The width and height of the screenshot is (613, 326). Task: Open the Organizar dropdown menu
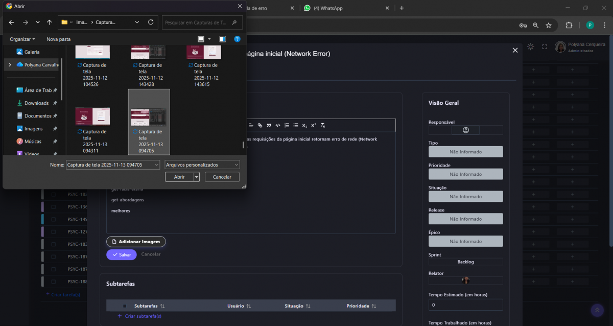(22, 39)
